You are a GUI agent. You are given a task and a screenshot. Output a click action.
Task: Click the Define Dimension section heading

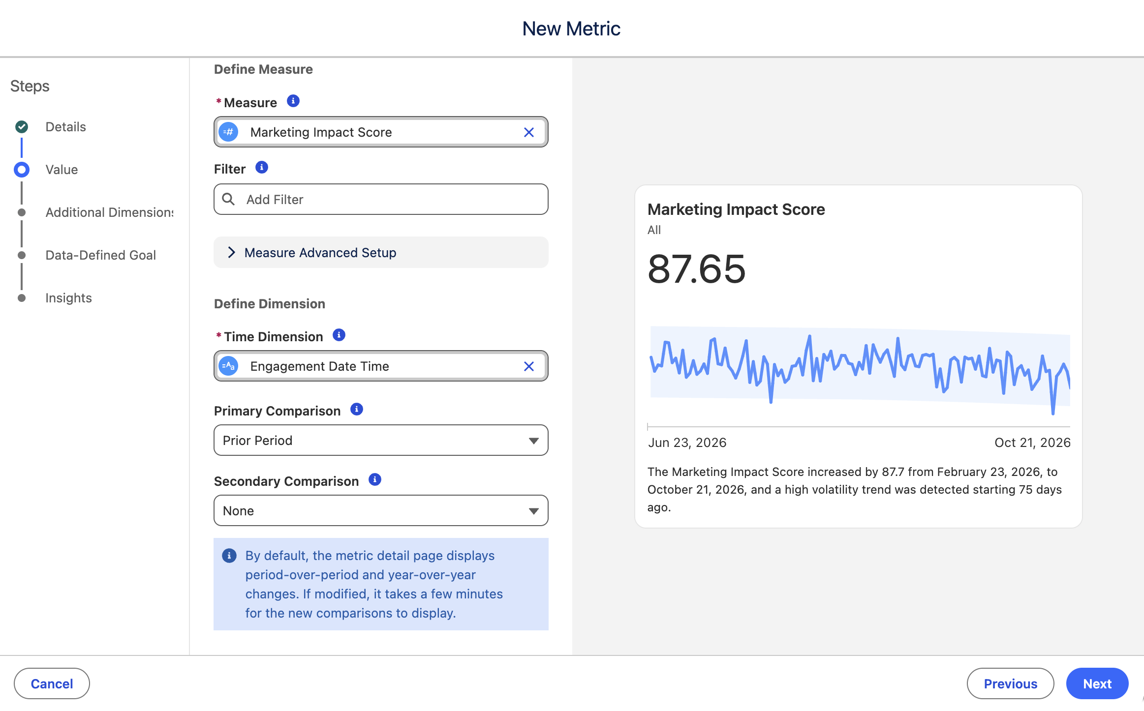pyautogui.click(x=270, y=304)
